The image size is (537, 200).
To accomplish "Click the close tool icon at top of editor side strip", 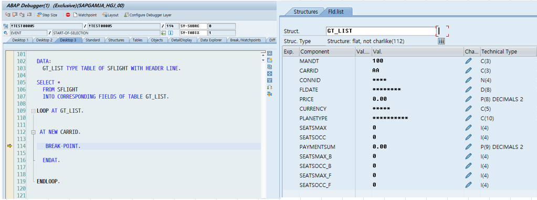I will click(x=269, y=54).
